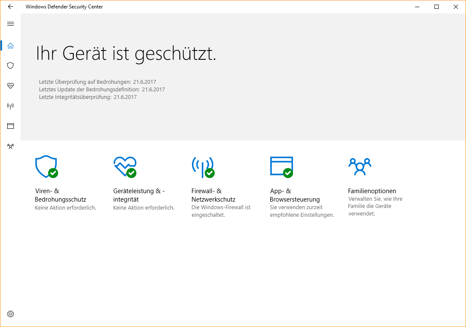Click 'Keine Aktion erforderlich.' under Geräteleistung
Image resolution: width=466 pixels, height=327 pixels.
[144, 207]
